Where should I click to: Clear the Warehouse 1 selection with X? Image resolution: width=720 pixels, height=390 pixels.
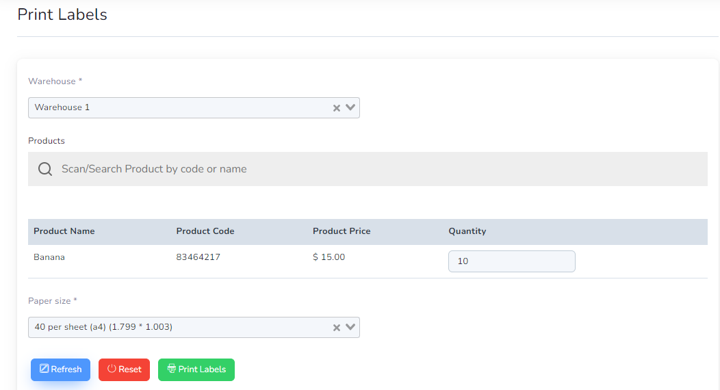coord(337,108)
